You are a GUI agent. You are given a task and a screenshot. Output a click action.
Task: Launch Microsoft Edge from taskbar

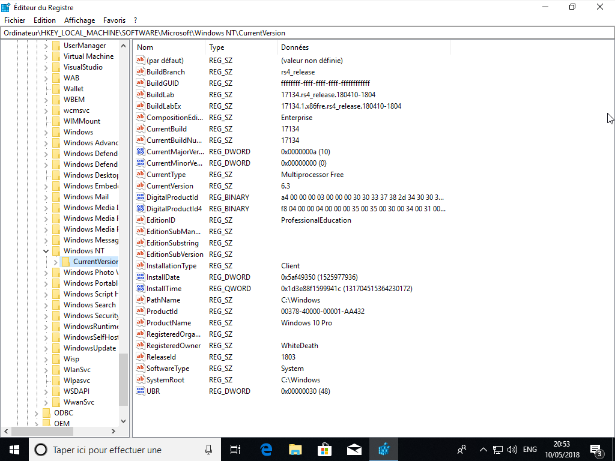[266, 450]
